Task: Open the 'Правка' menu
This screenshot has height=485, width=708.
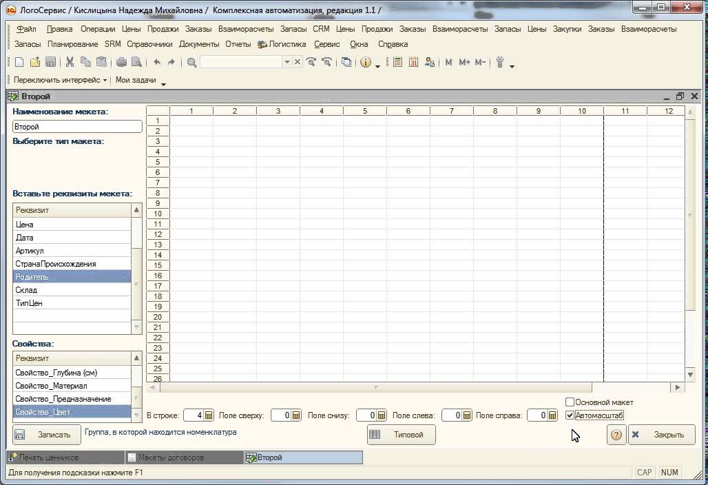Action: 59,29
